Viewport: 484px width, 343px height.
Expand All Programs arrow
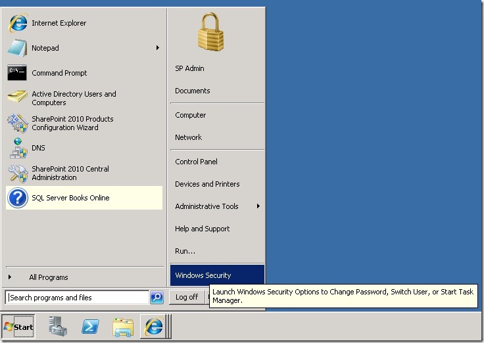10,277
